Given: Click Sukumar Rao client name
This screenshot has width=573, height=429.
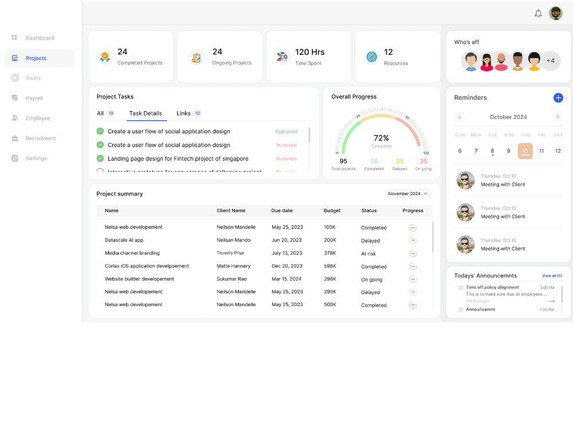Looking at the screenshot, I should pyautogui.click(x=231, y=279).
